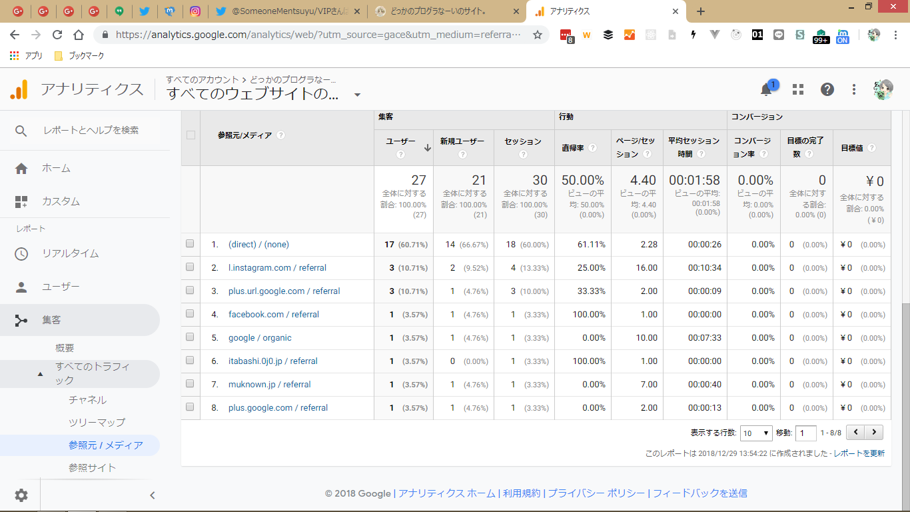Tick the checkbox for google / organic row

tap(190, 337)
